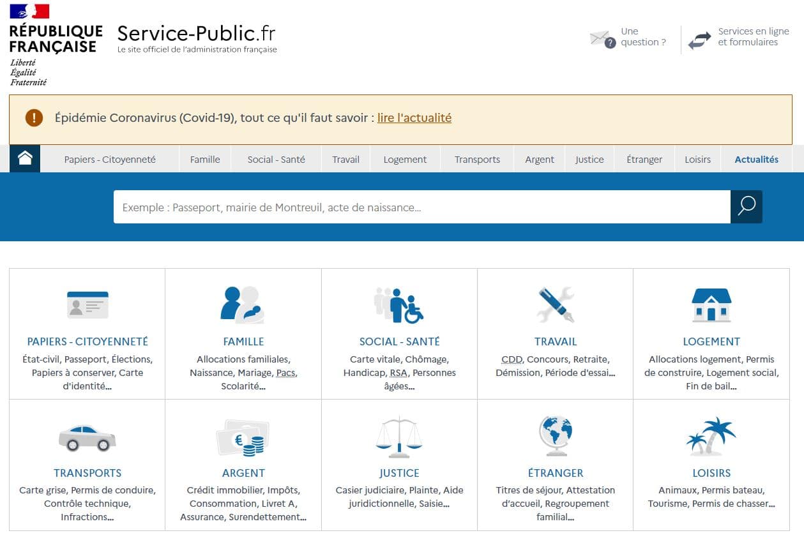The image size is (804, 540).
Task: Click the TRANSPORTS card heading
Action: click(x=87, y=473)
